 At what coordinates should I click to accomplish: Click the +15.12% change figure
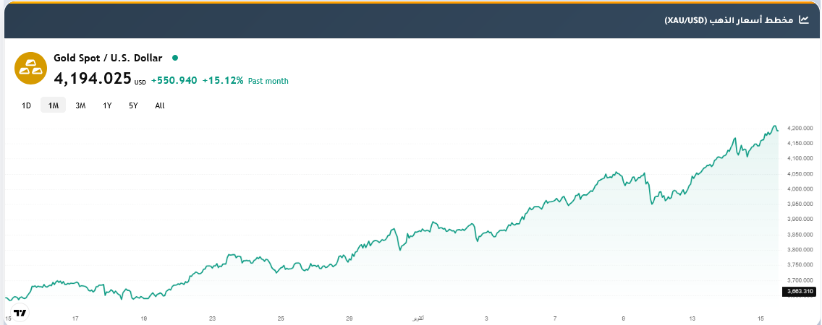click(x=223, y=80)
